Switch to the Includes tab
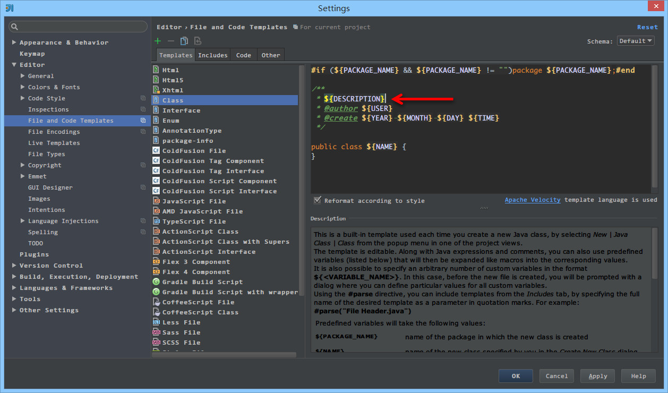The height and width of the screenshot is (393, 668). click(x=212, y=55)
